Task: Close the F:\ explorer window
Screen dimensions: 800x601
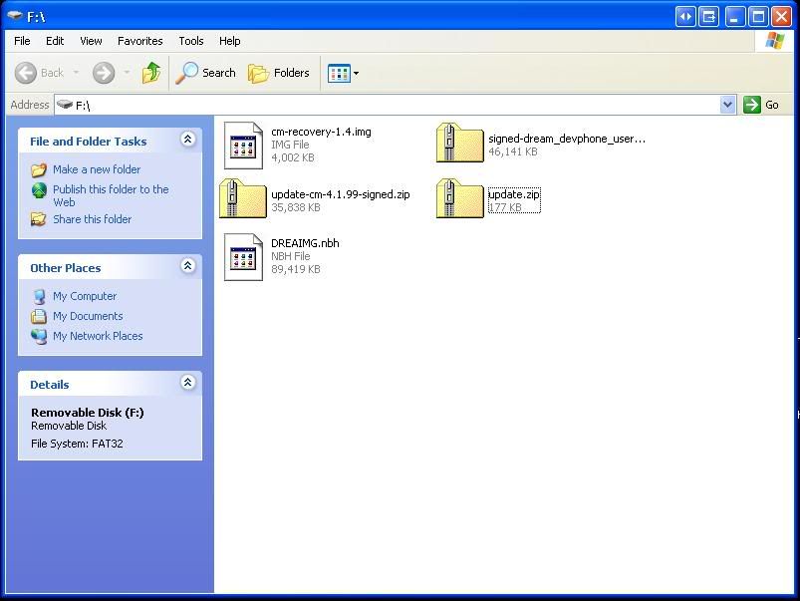Action: click(782, 17)
